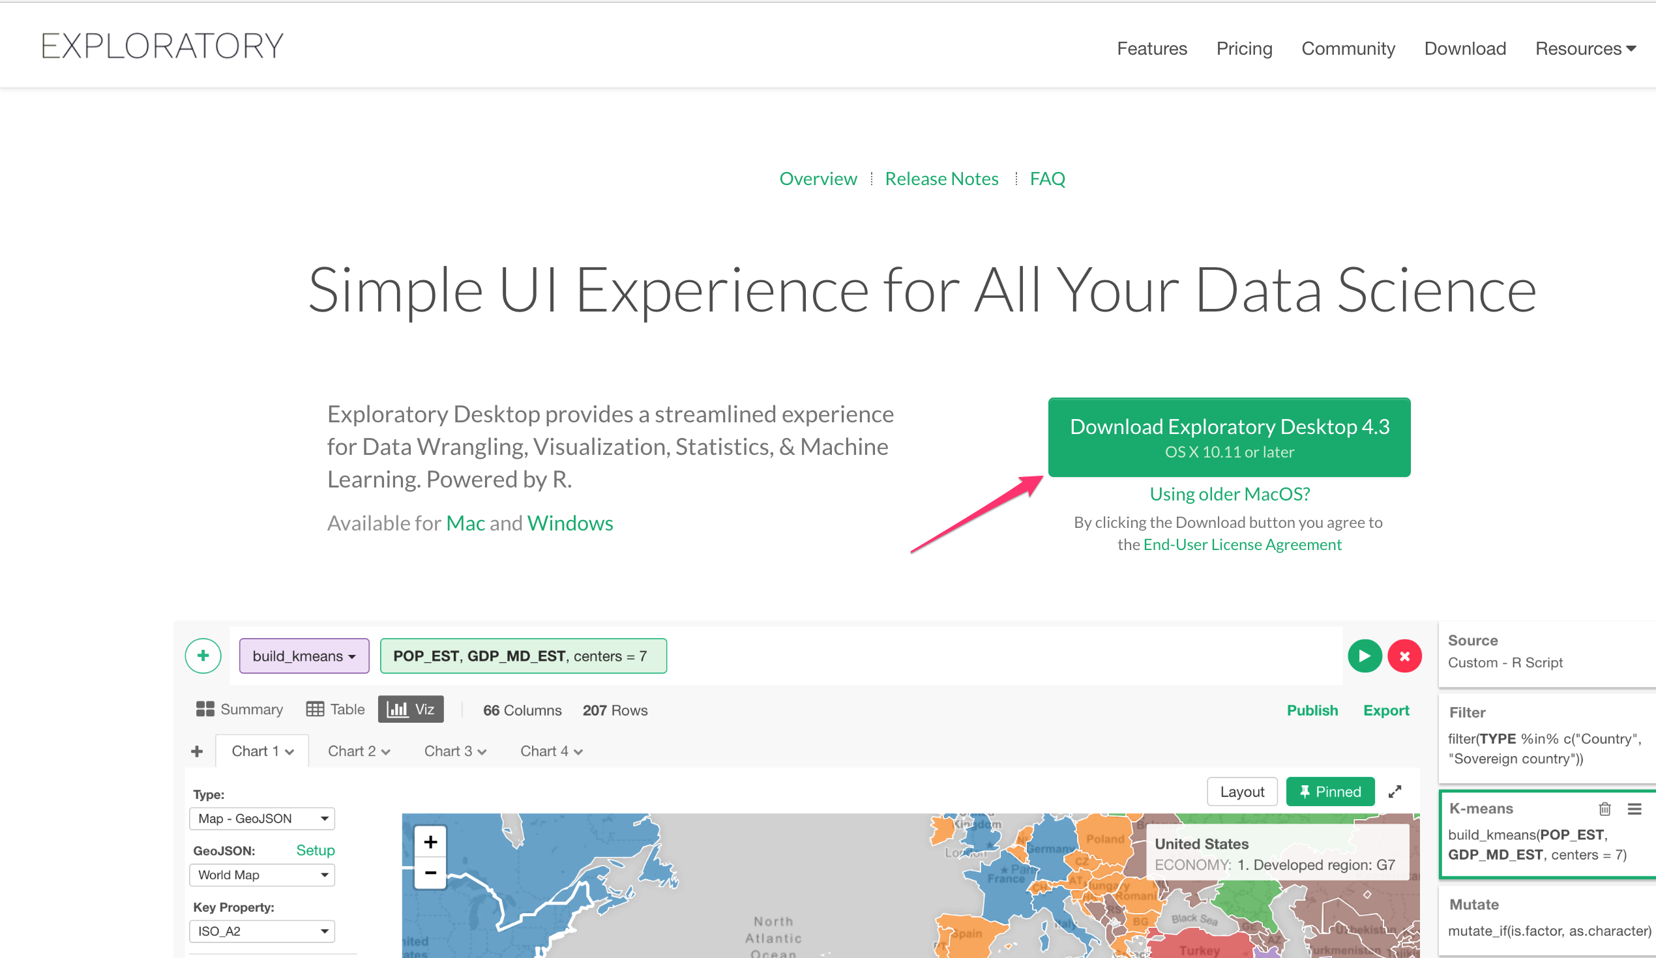Open the build_kmeans function dropdown

pos(304,656)
